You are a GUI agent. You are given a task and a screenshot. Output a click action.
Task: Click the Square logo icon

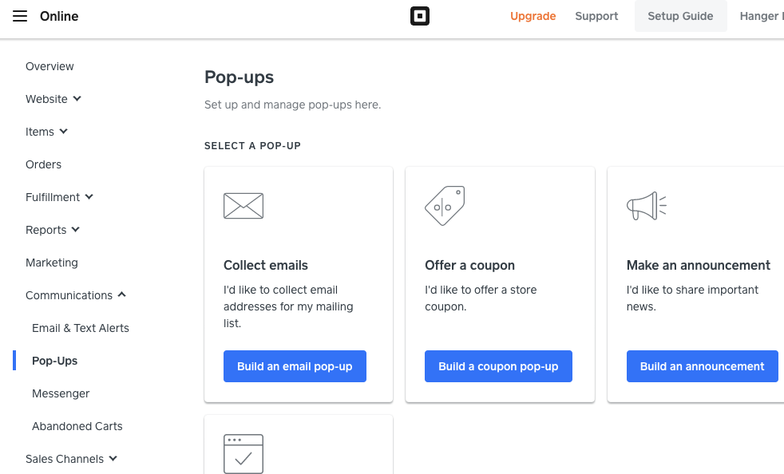[x=420, y=16]
